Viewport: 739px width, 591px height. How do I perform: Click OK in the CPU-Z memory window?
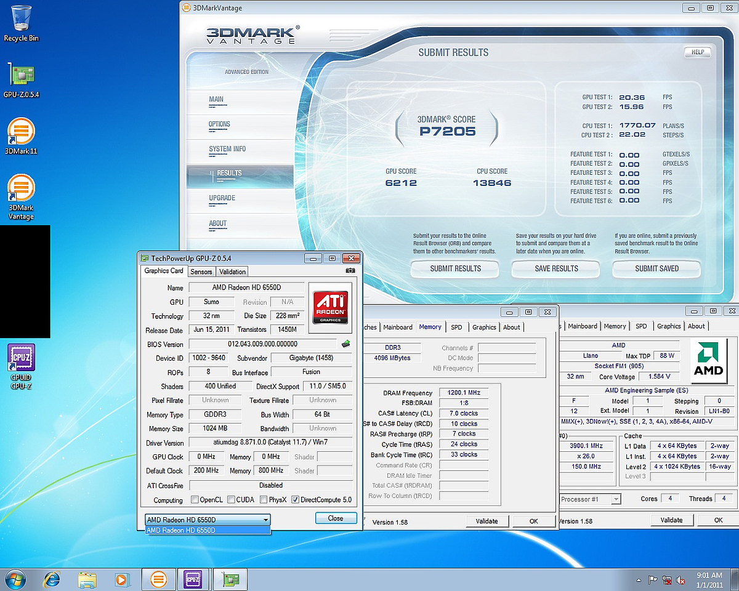(x=533, y=521)
